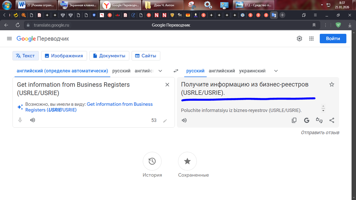Open the gears taskbar application

pyautogui.click(x=208, y=5)
